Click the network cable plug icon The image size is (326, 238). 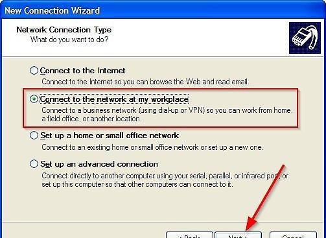point(305,38)
